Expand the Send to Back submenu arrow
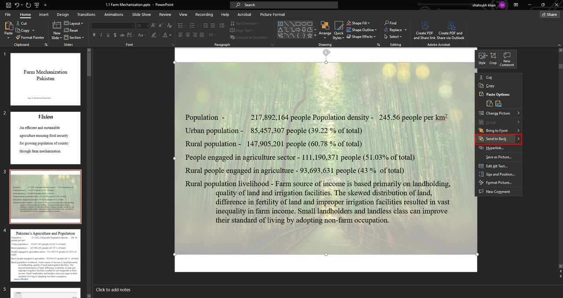The width and height of the screenshot is (563, 298). [518, 139]
